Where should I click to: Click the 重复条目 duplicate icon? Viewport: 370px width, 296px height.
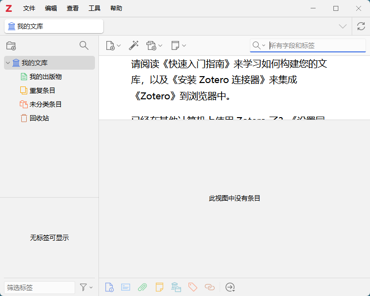pyautogui.click(x=24, y=90)
